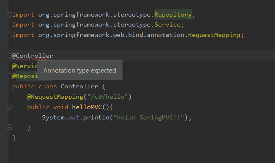Click the fold end marker at method's closing brace

coord(9,127)
